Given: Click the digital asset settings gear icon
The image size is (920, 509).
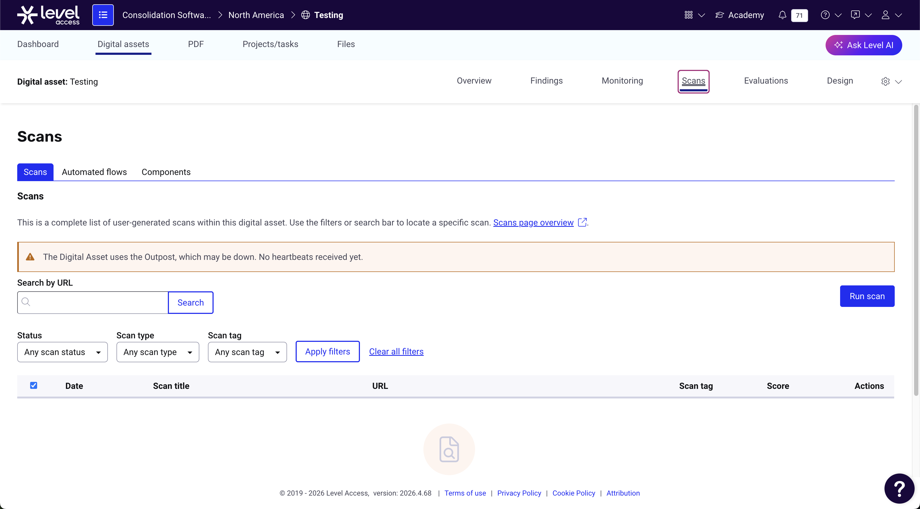Looking at the screenshot, I should coord(885,81).
